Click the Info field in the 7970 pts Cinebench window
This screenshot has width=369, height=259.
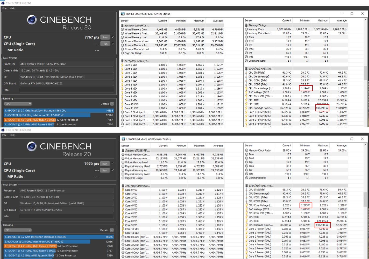point(66,216)
